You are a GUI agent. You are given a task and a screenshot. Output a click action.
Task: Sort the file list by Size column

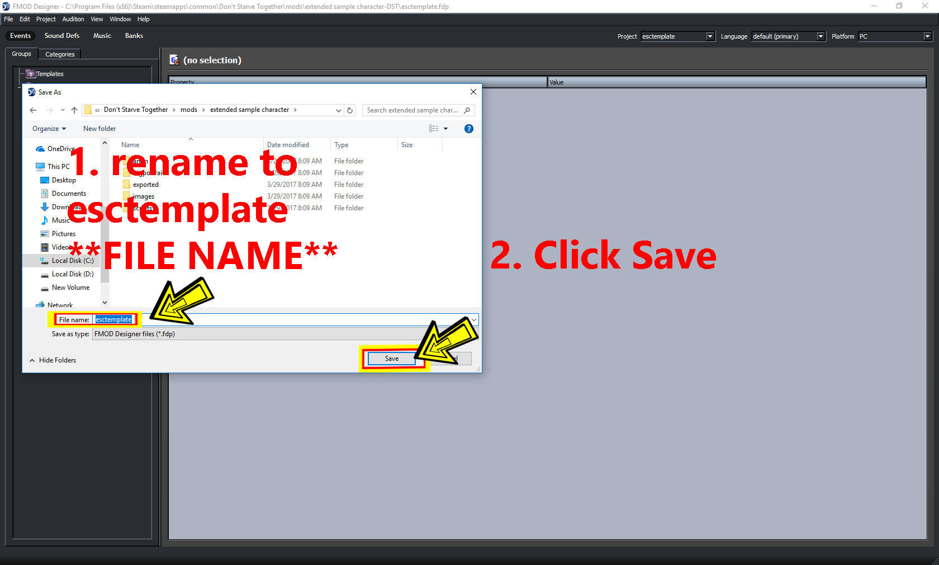(x=420, y=145)
